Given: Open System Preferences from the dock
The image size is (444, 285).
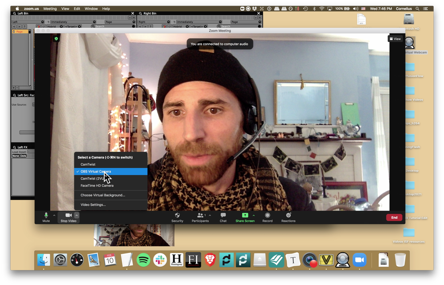Looking at the screenshot, I should point(60,260).
